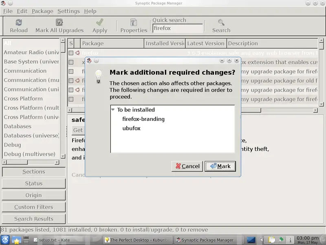Image resolution: width=326 pixels, height=245 pixels.
Task: Click the Search Results button
Action: coord(34,219)
